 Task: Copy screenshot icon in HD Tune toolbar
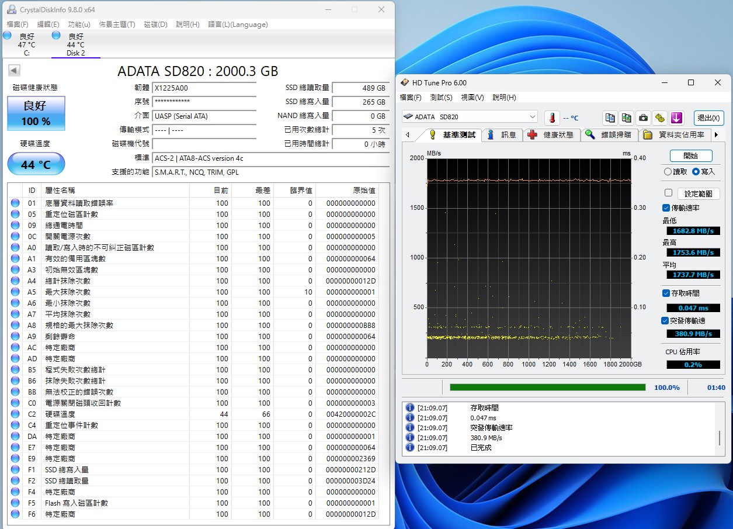coord(627,118)
